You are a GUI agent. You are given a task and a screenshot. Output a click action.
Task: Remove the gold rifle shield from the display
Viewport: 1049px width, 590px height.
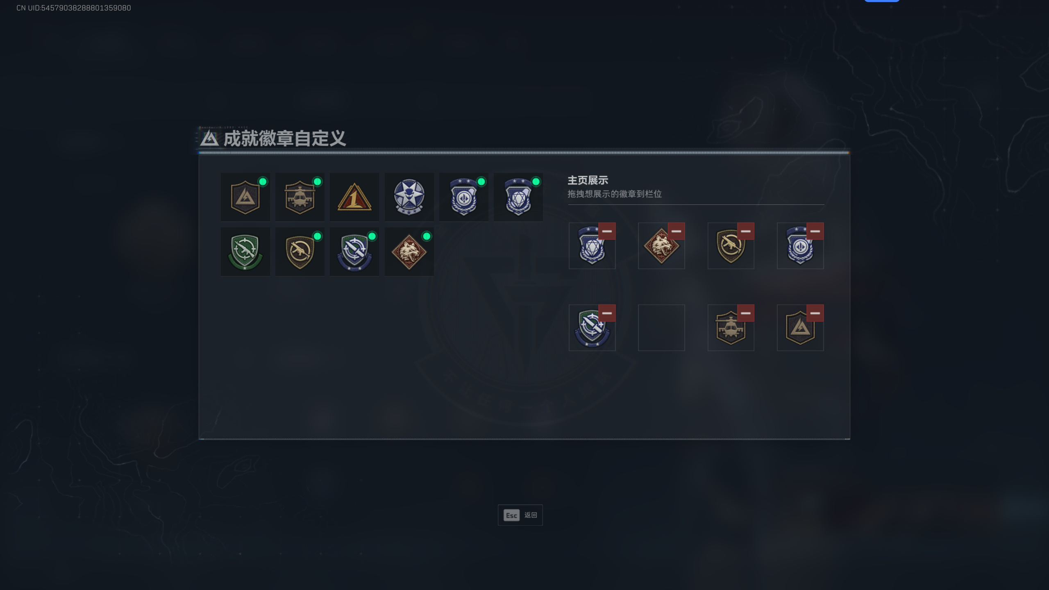(745, 231)
